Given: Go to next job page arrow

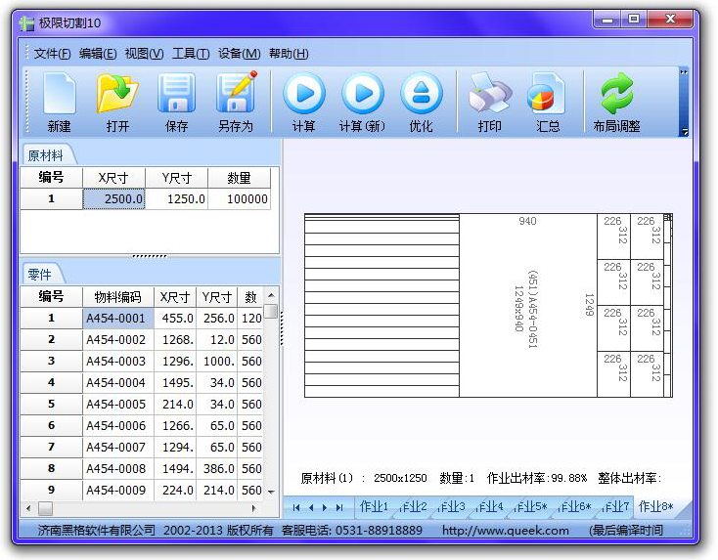Looking at the screenshot, I should [x=325, y=507].
